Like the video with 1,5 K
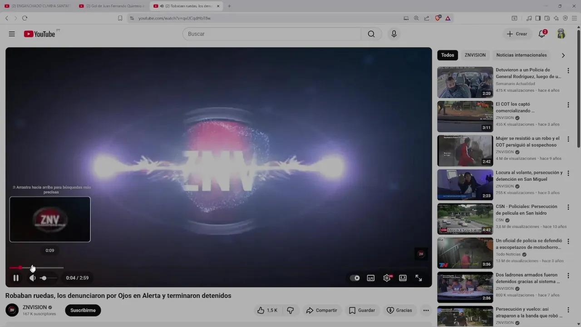581x327 pixels. click(267, 311)
